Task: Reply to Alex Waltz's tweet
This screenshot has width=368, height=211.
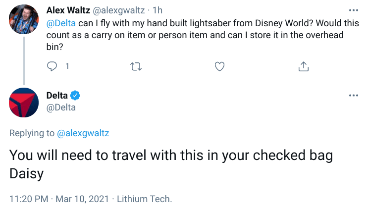Action: [52, 66]
